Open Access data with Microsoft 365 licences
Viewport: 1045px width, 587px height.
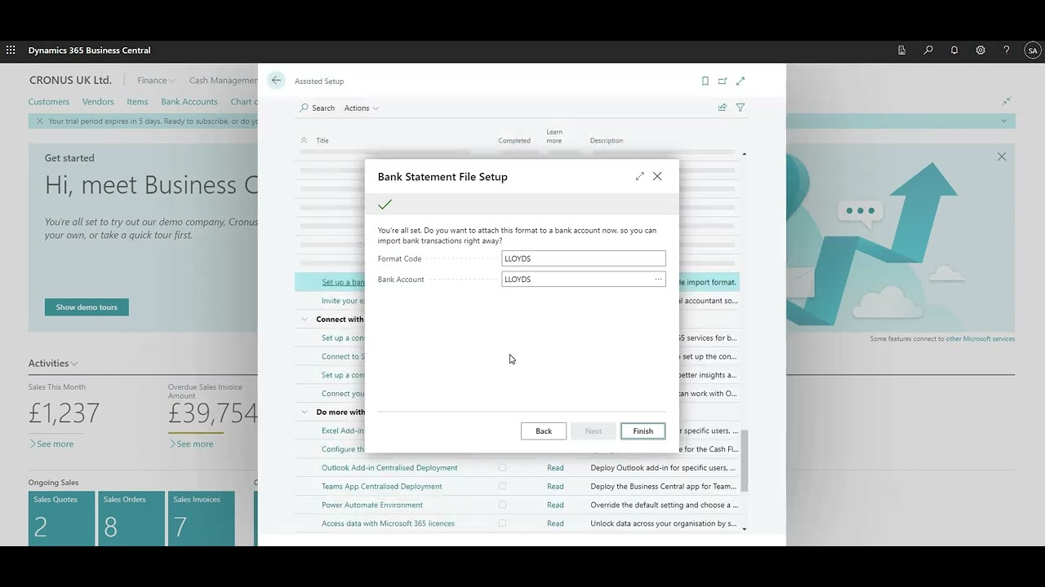point(389,523)
